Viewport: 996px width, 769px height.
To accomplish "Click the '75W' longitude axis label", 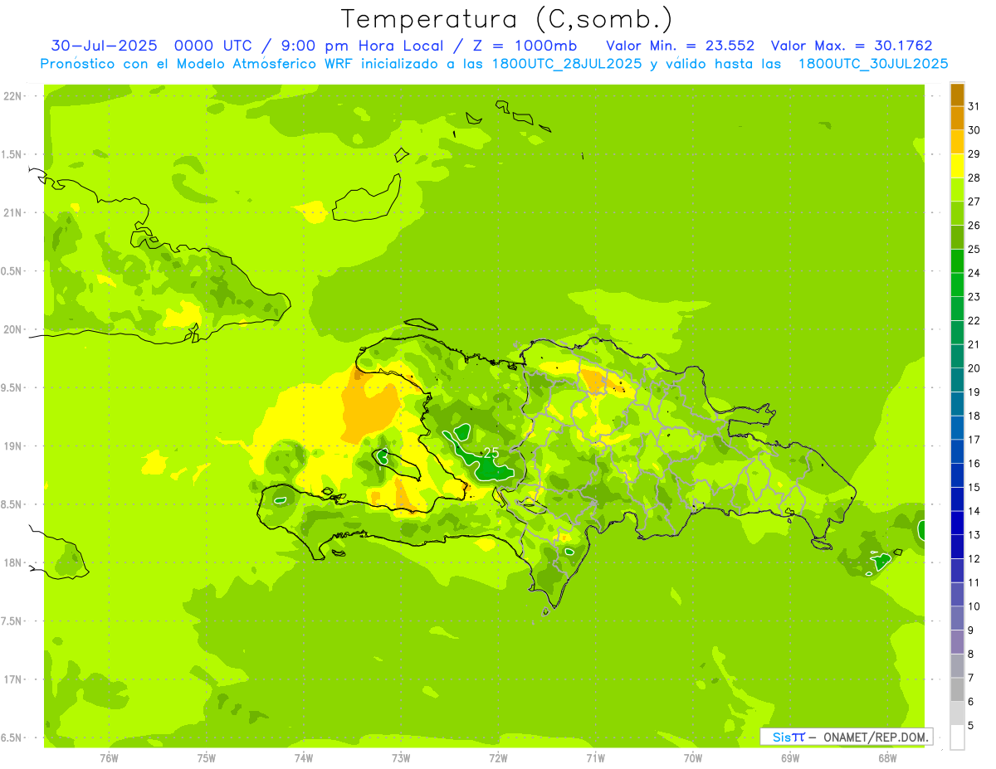I will [x=207, y=757].
